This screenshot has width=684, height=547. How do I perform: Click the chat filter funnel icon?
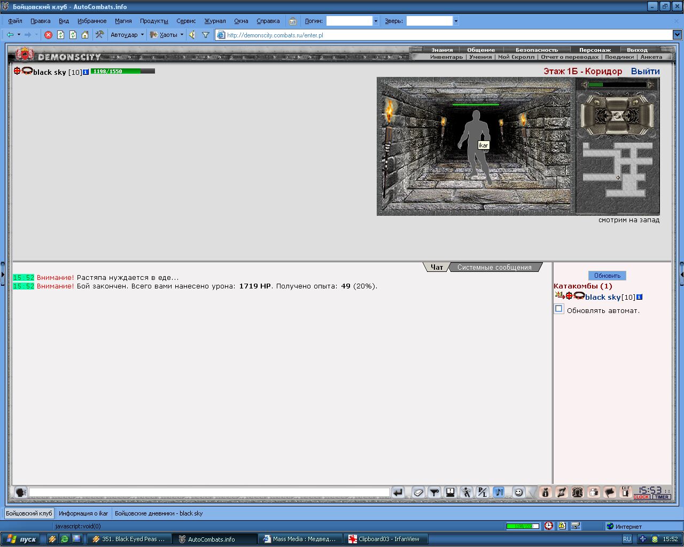point(434,493)
